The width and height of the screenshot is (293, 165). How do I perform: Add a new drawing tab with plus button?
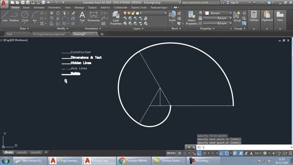coord(102,34)
